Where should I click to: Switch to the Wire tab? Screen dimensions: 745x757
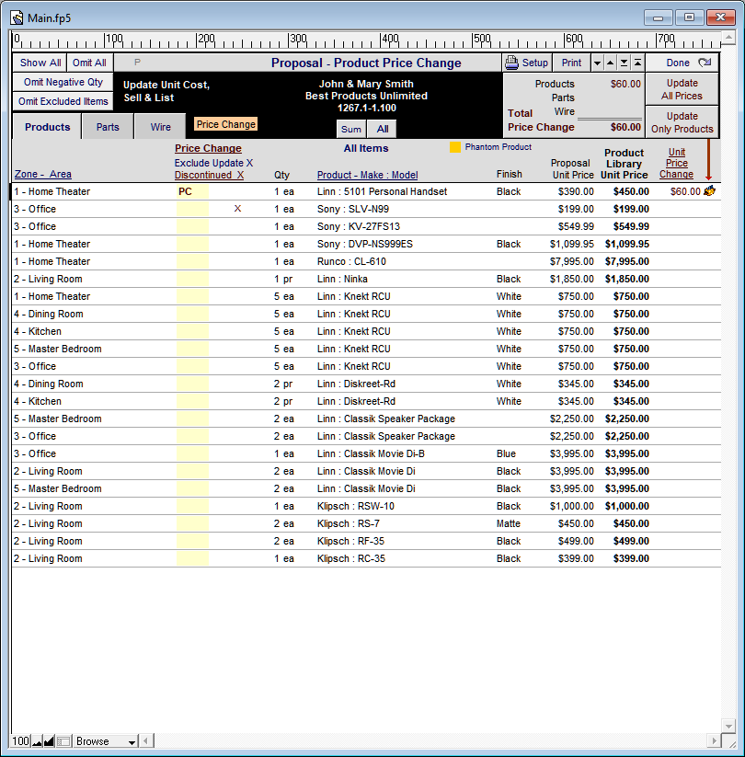[x=160, y=127]
